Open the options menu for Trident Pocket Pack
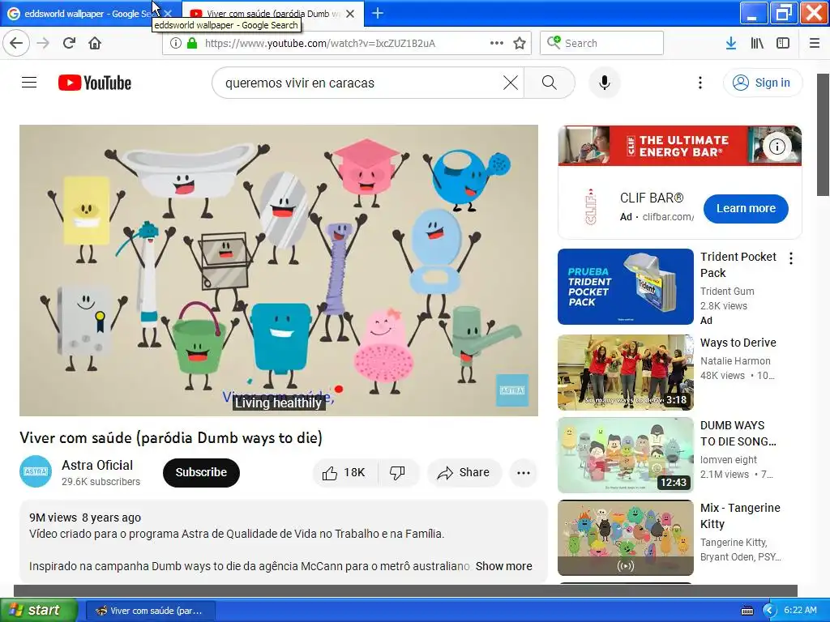The height and width of the screenshot is (622, 830). tap(791, 258)
